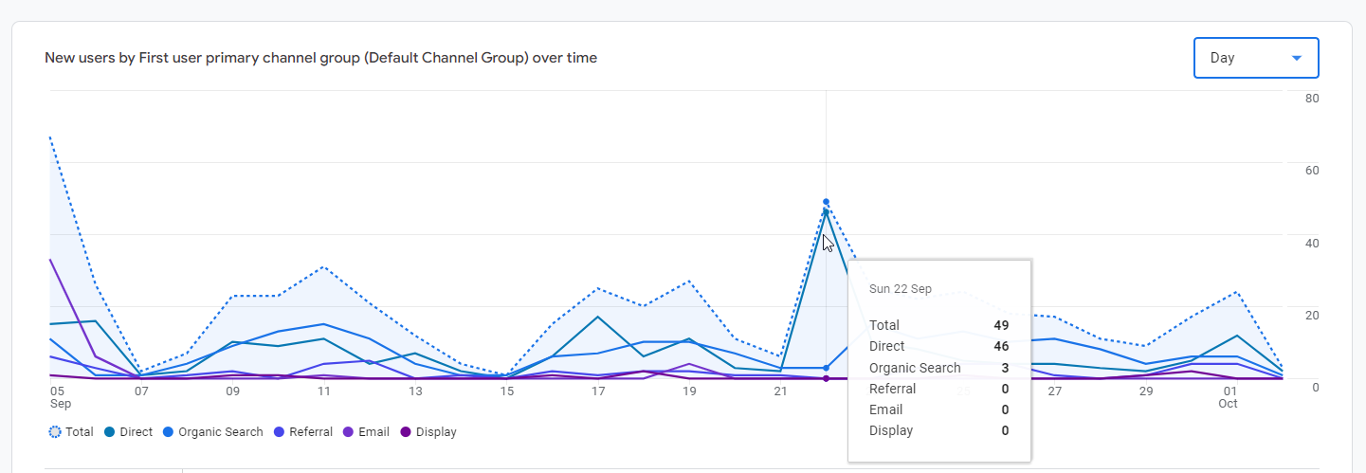Click the tooltip Organic Search value 3
This screenshot has width=1366, height=473.
1005,368
